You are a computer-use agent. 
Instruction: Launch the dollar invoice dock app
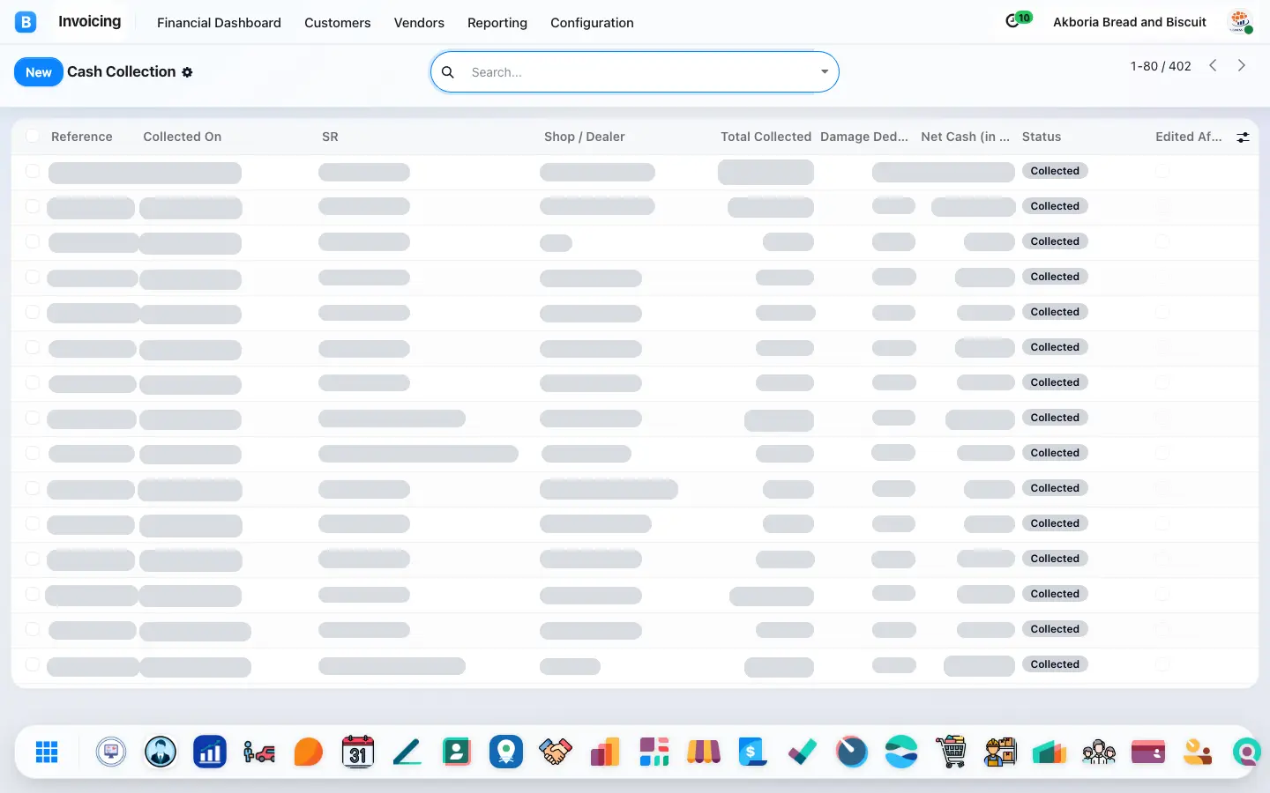[752, 752]
